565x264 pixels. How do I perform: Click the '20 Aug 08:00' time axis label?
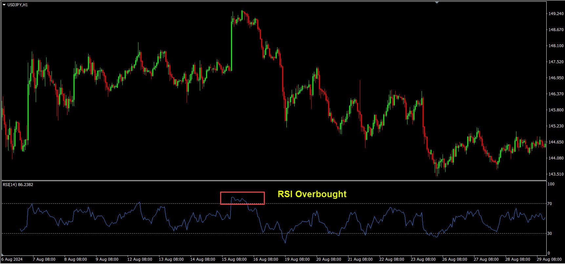(328, 259)
